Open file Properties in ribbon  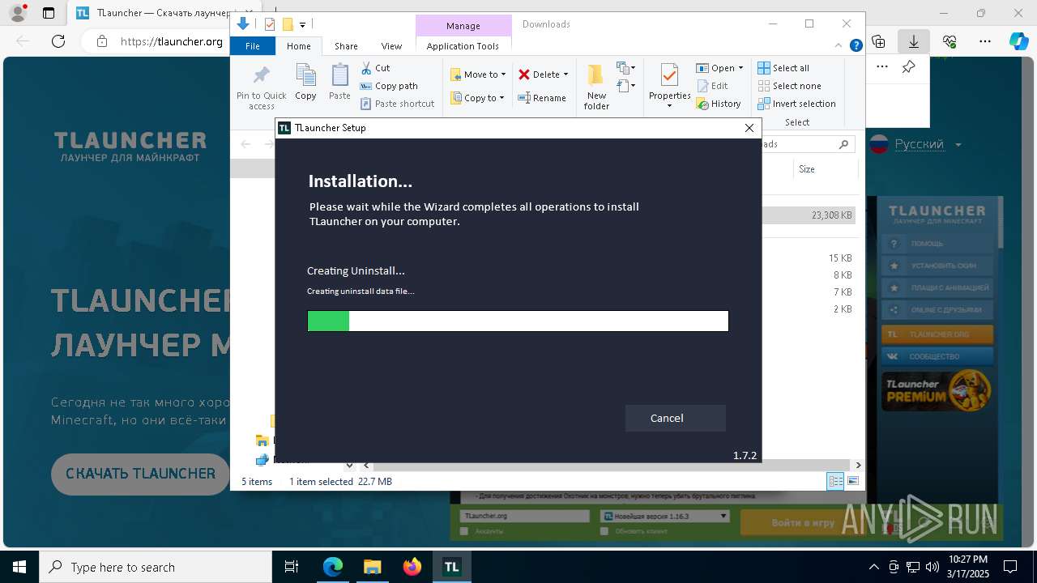point(669,86)
